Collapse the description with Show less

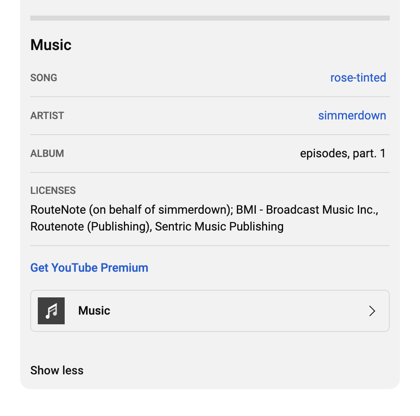pos(57,371)
